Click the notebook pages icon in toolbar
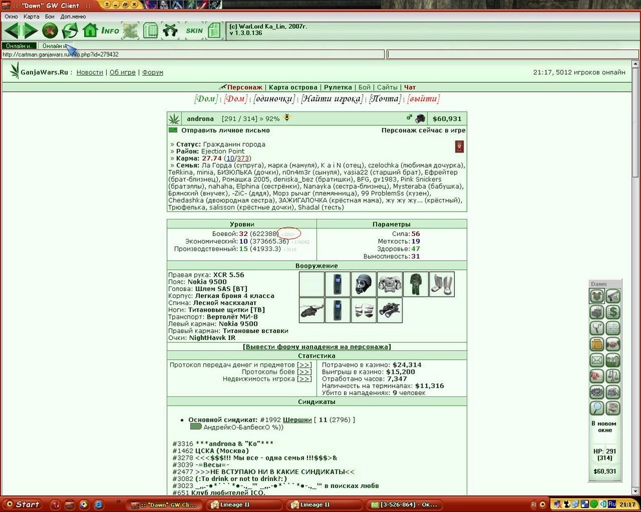 (x=150, y=30)
